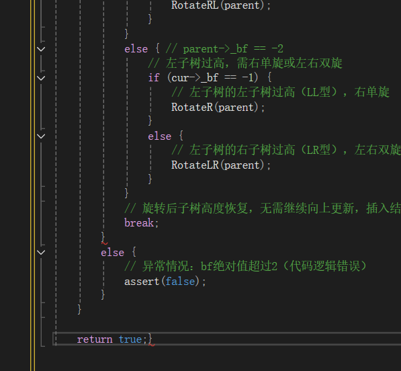Click the RotateRL(parent); call
The width and height of the screenshot is (401, 371).
pos(221,5)
